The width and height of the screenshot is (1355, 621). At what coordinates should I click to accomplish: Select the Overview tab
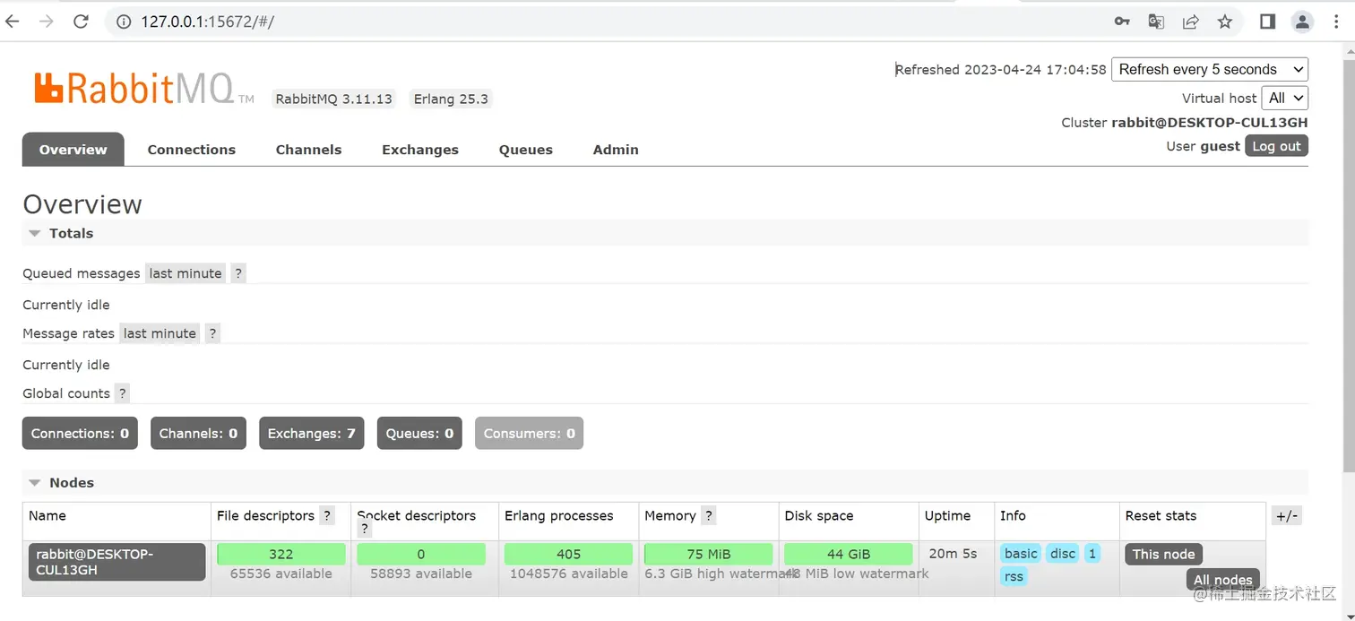click(73, 150)
